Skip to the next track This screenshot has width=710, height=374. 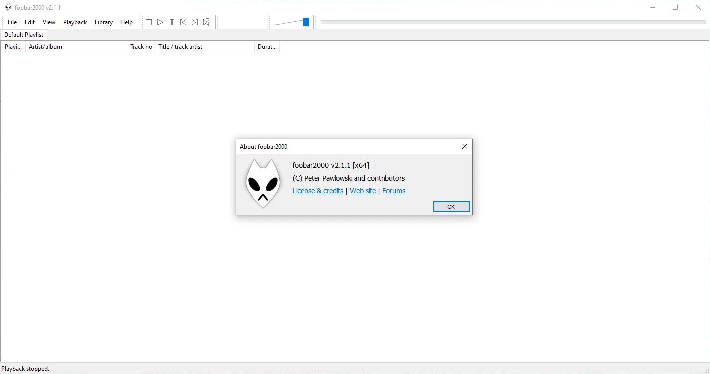pos(195,22)
